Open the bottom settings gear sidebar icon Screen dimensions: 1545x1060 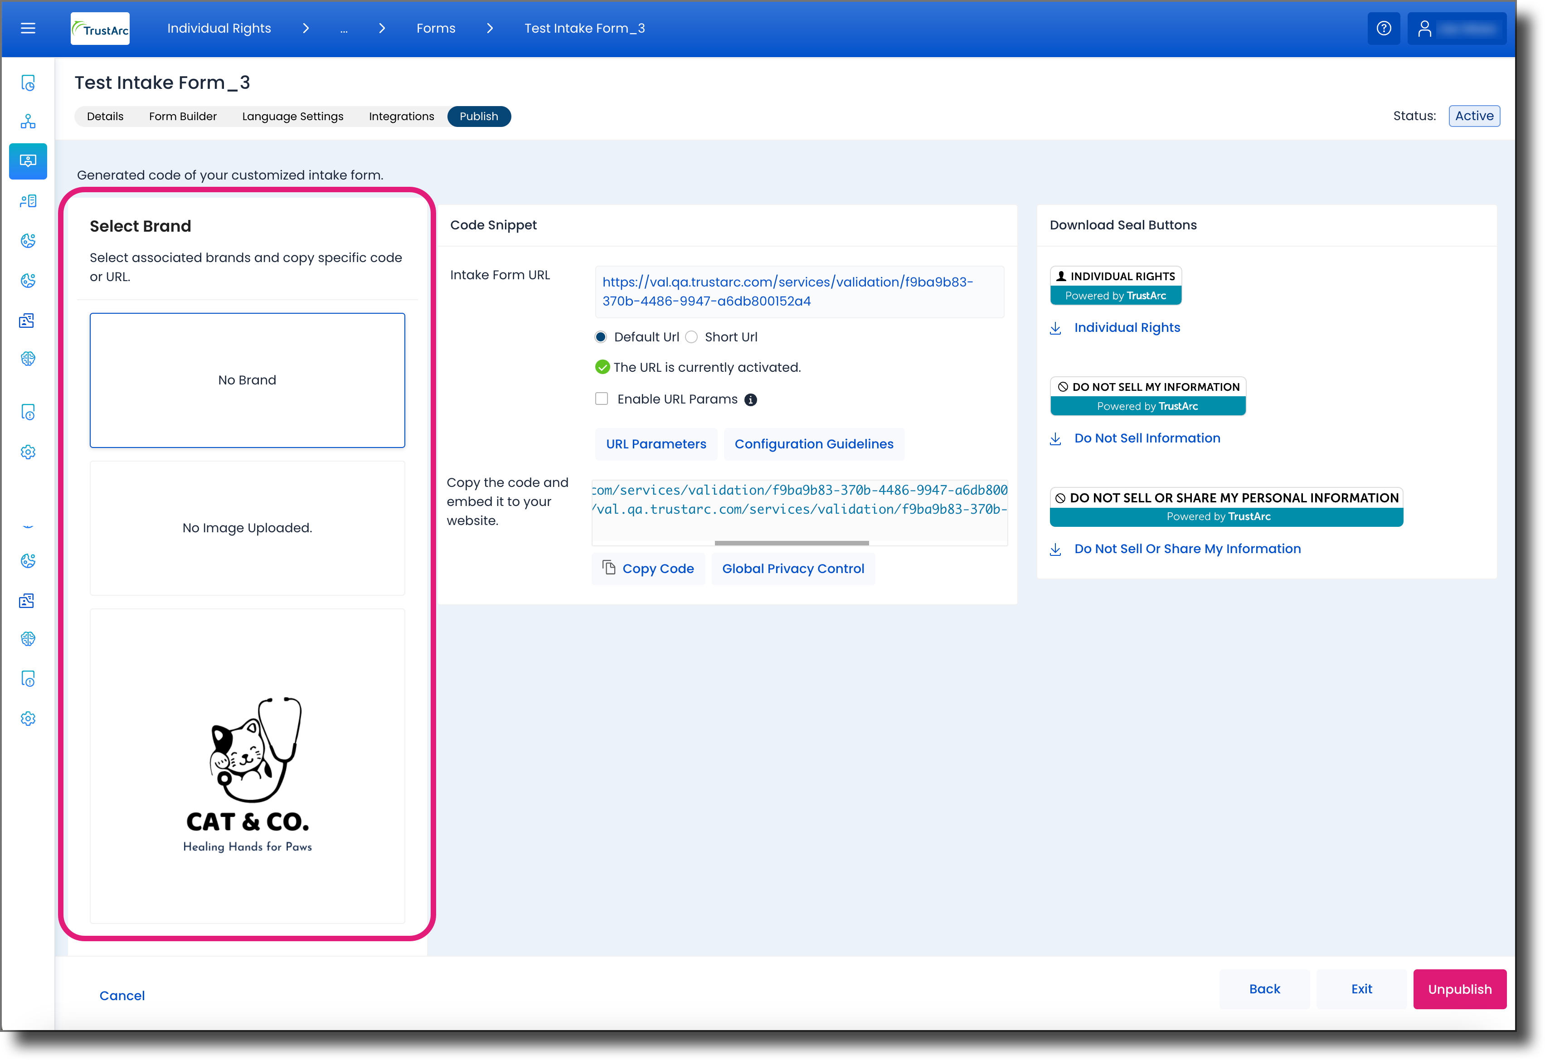click(x=28, y=719)
